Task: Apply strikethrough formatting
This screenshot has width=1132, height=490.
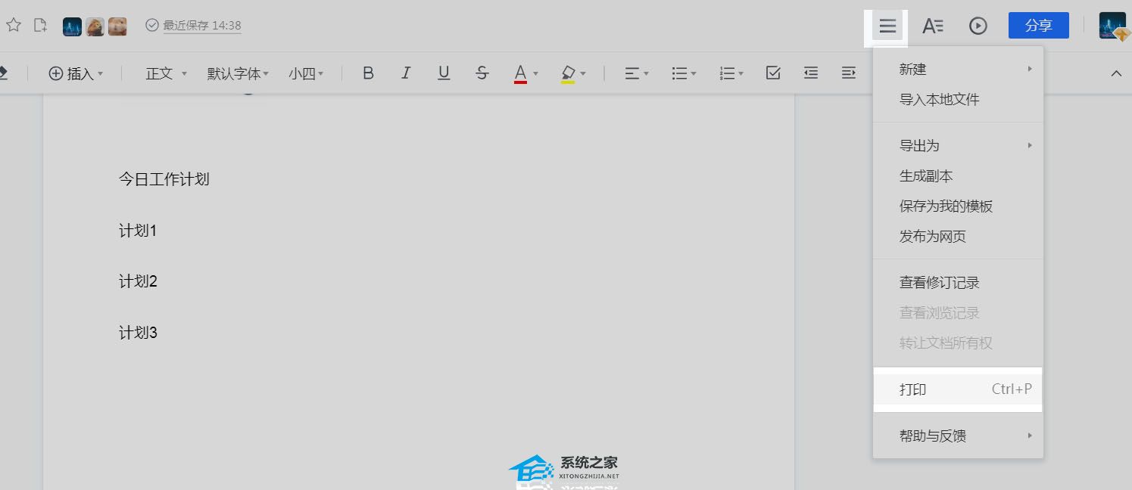Action: [482, 73]
